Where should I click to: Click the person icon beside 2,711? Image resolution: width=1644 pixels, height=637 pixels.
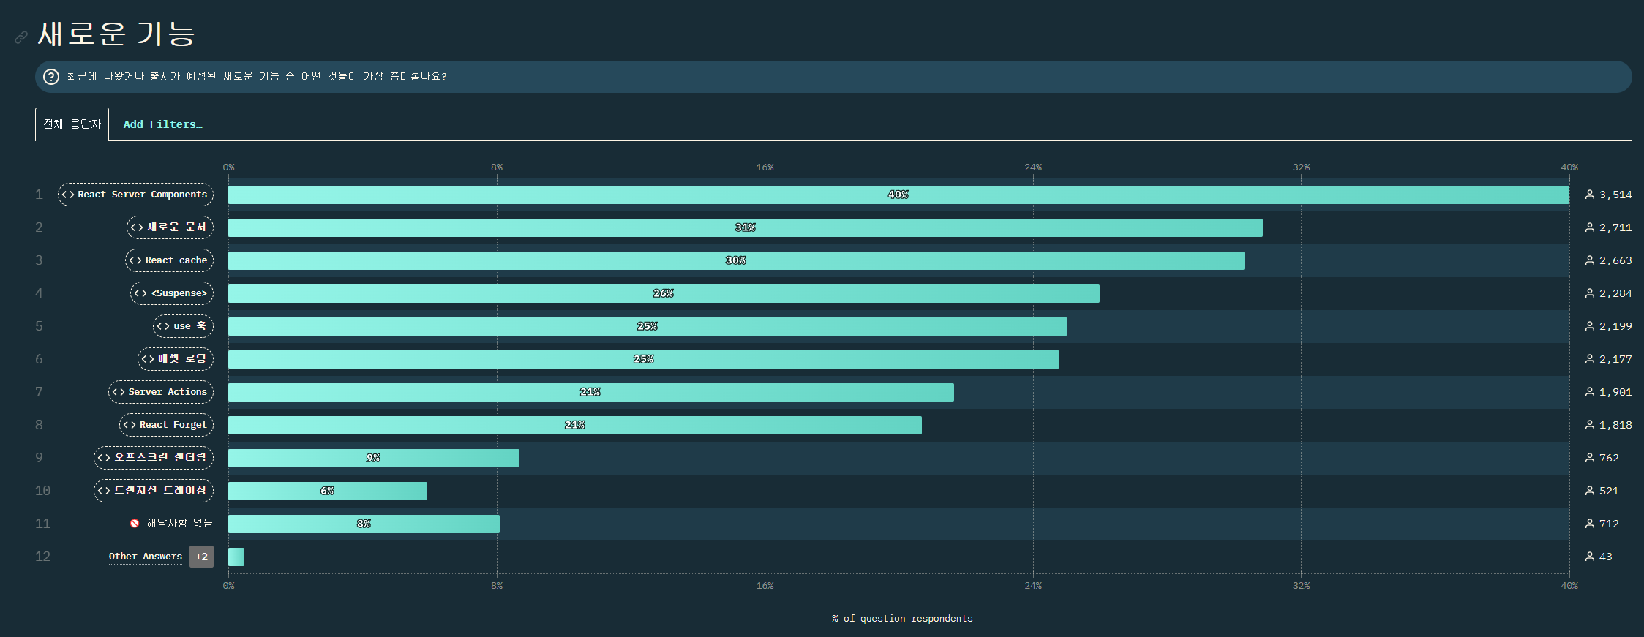[x=1590, y=227]
